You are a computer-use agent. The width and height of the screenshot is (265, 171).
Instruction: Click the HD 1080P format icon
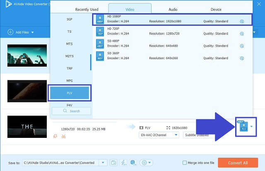click(x=100, y=19)
